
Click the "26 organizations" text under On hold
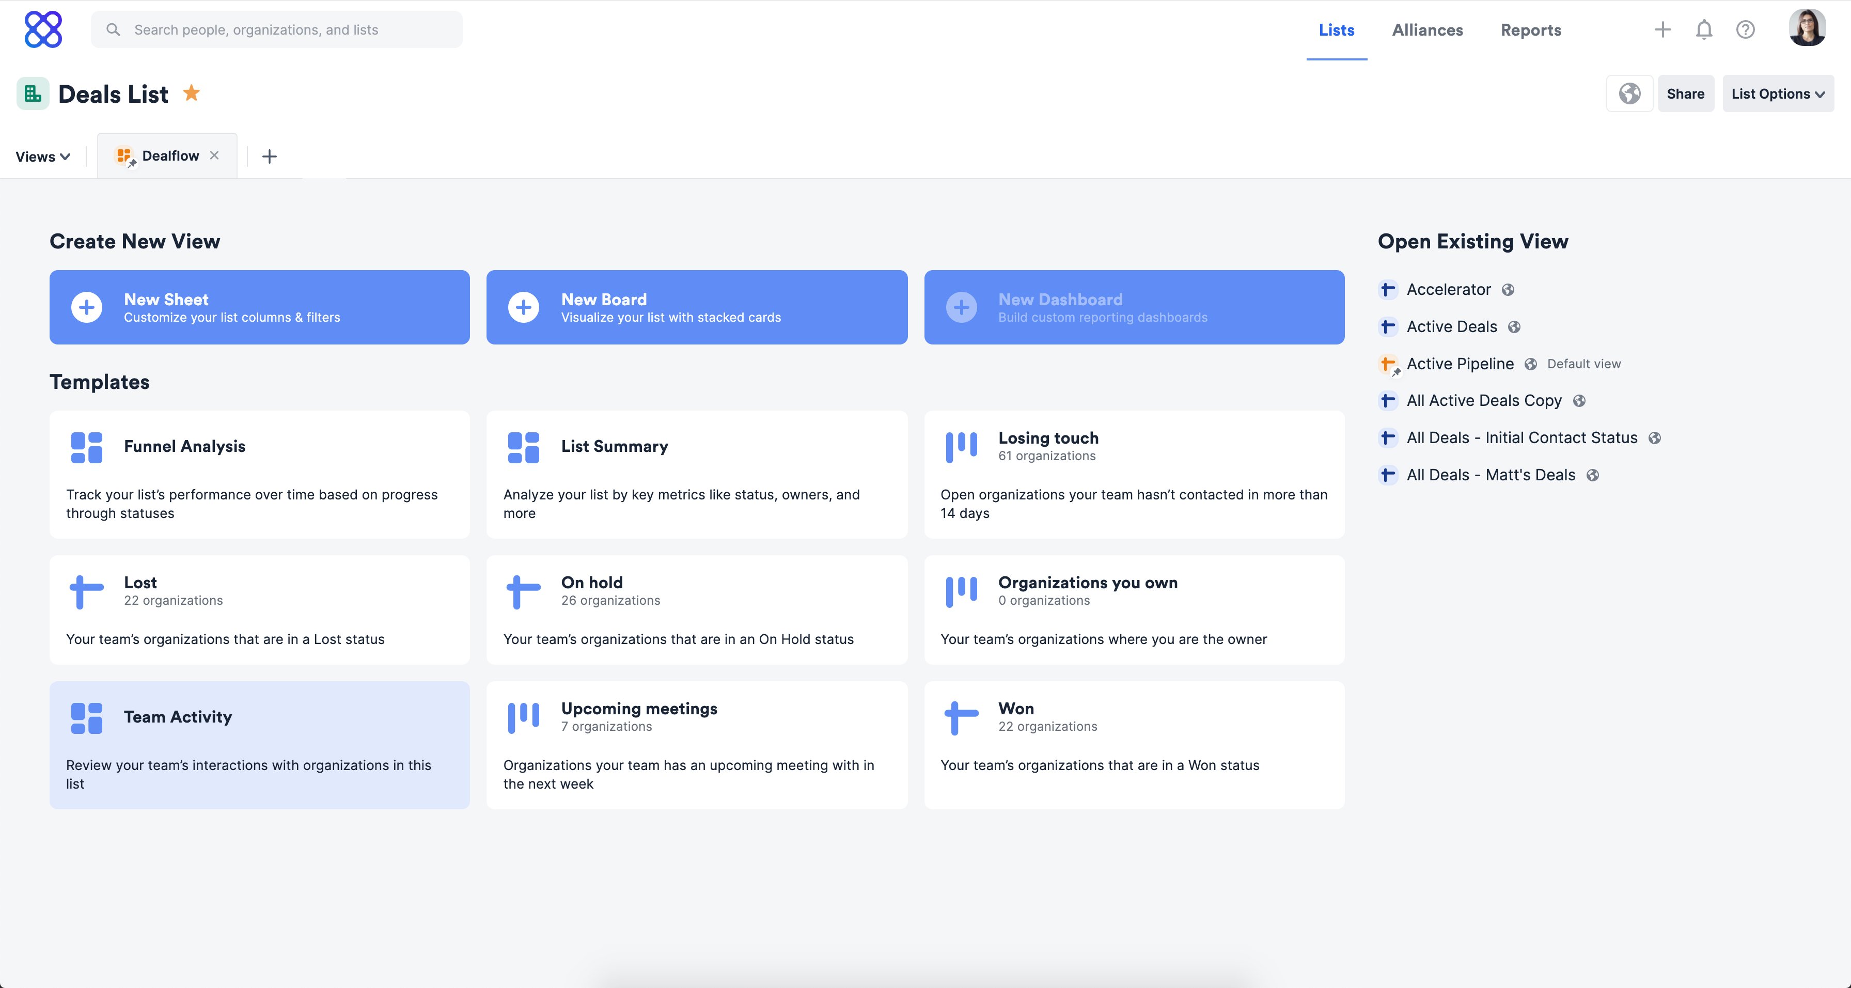pos(610,601)
